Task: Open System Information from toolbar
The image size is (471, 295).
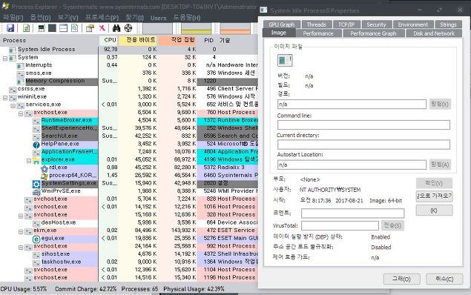Action: pos(42,28)
